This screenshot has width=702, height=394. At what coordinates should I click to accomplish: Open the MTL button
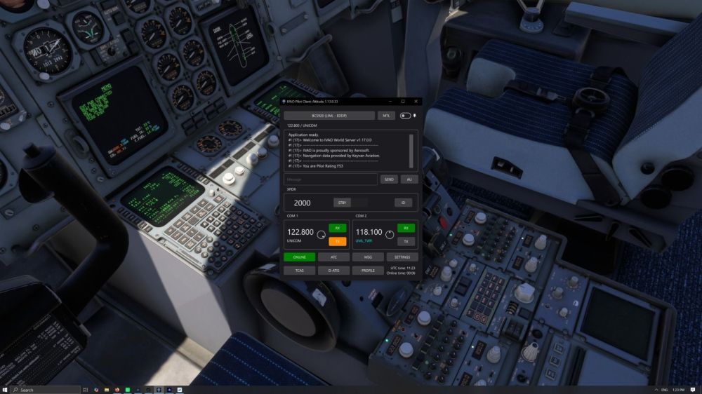(x=386, y=116)
